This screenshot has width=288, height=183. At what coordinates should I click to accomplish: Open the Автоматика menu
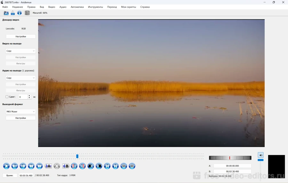click(x=77, y=7)
